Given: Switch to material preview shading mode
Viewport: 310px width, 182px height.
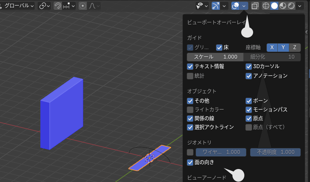Looking at the screenshot, I should [283, 6].
